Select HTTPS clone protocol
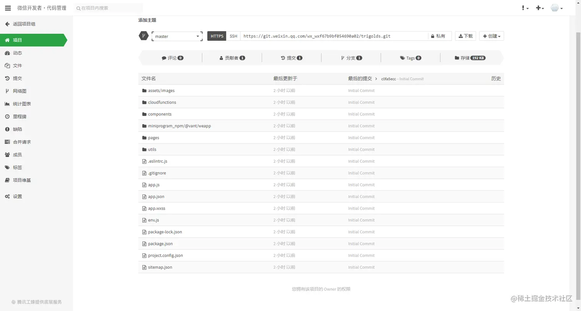 click(217, 36)
